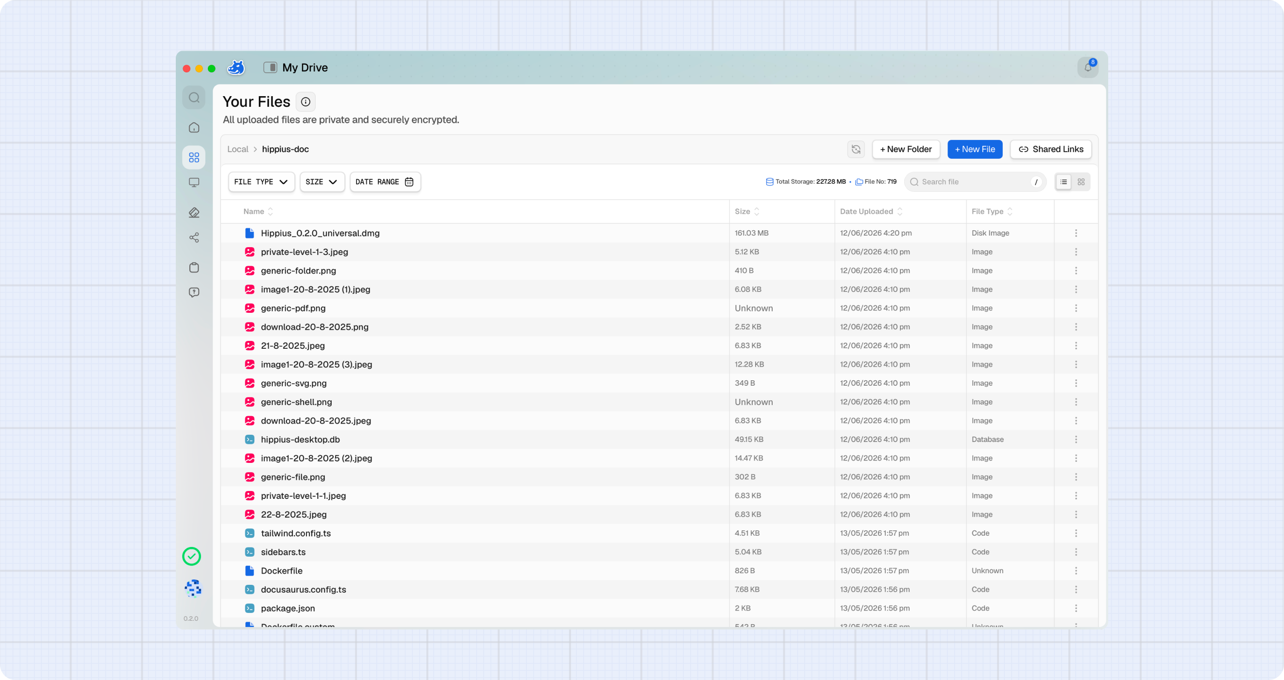Select the download-20-8-2025.png file name
Viewport: 1284px width, 680px height.
pos(315,327)
